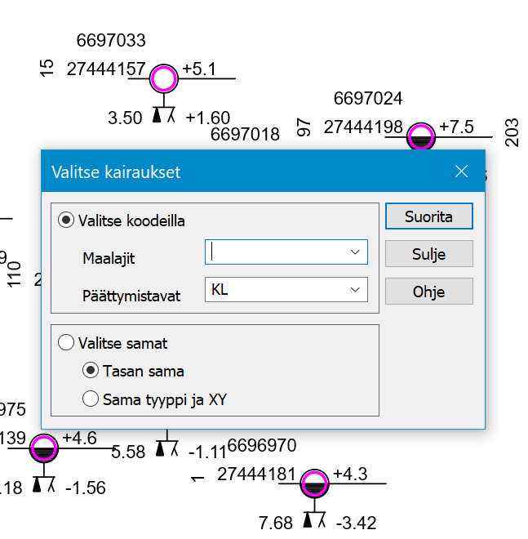
Task: Click borehole symbol next to +4.6 label
Action: point(43,448)
